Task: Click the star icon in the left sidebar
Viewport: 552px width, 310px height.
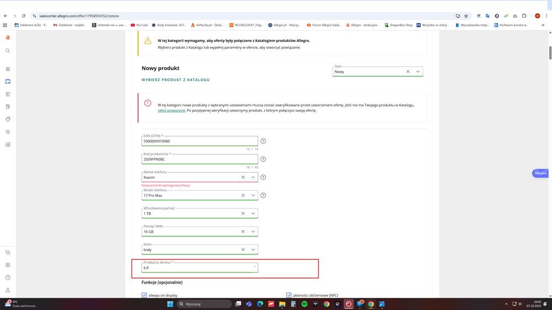Action: (8, 132)
